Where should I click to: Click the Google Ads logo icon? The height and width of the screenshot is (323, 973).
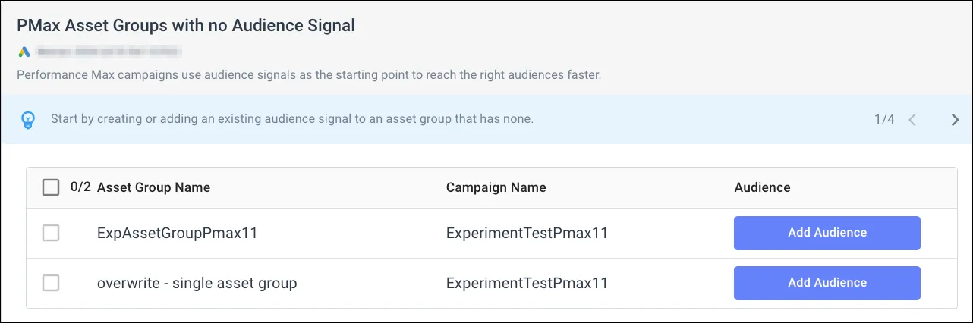click(24, 52)
